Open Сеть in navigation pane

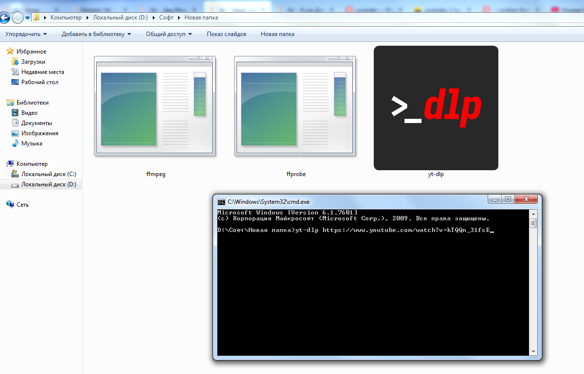coord(22,205)
